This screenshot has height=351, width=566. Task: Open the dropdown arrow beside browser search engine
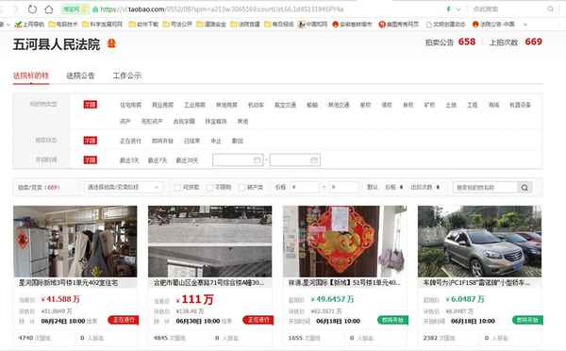coord(458,9)
